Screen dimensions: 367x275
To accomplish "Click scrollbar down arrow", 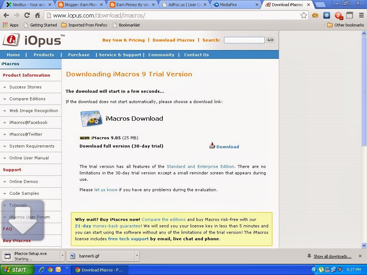I will click(x=364, y=245).
